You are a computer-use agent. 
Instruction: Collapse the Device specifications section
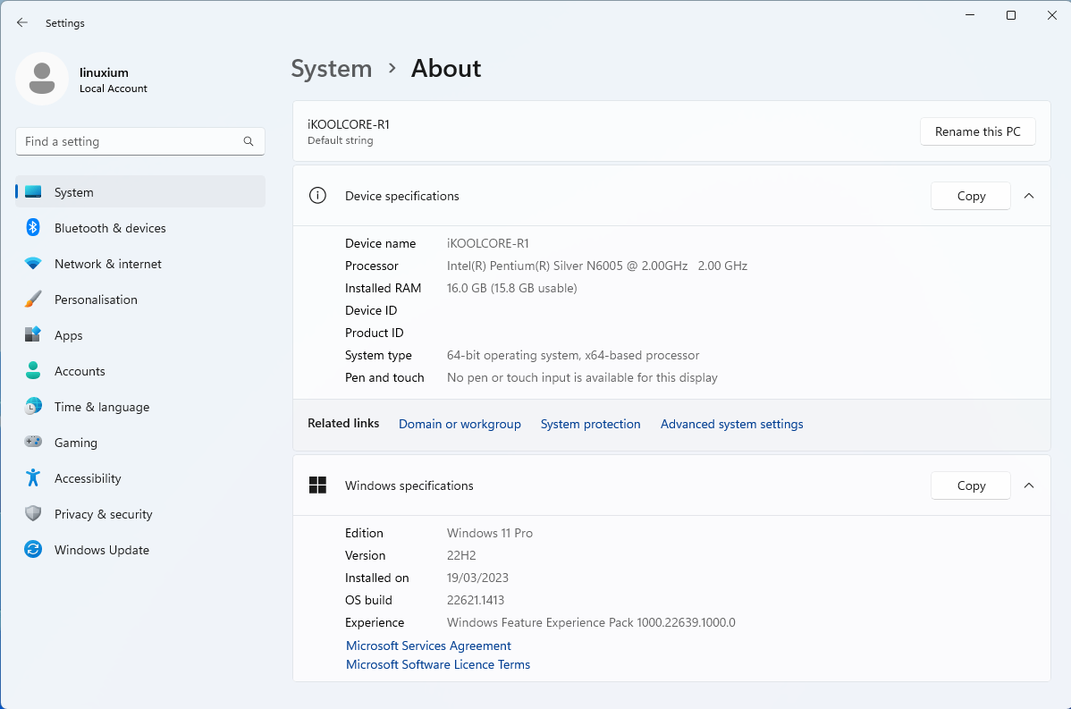click(x=1029, y=196)
